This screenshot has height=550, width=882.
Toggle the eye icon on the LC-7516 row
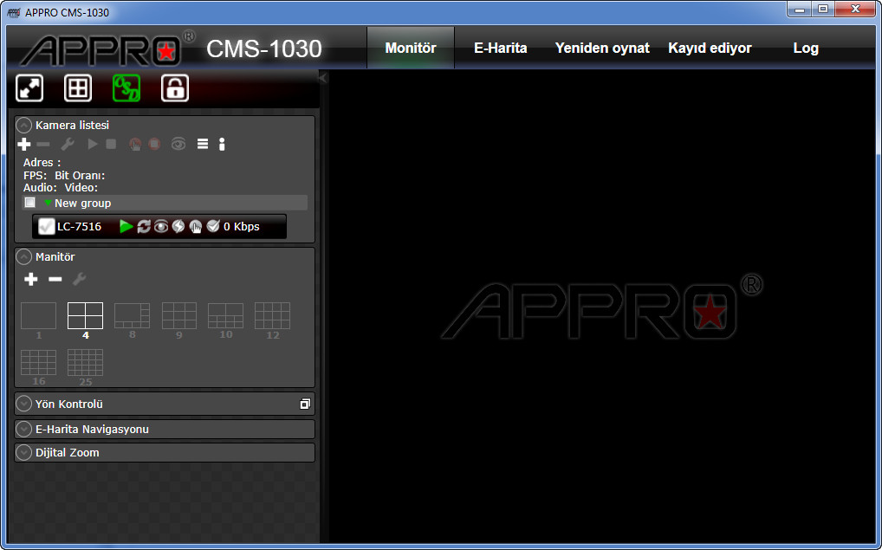pos(161,227)
